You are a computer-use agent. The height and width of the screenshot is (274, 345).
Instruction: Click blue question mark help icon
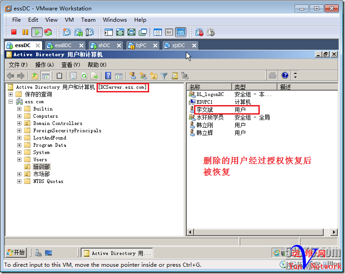click(108, 76)
